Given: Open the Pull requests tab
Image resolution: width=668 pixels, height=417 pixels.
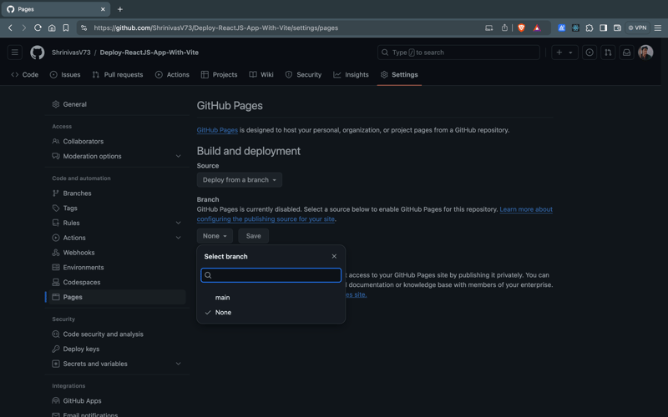Looking at the screenshot, I should tap(118, 74).
